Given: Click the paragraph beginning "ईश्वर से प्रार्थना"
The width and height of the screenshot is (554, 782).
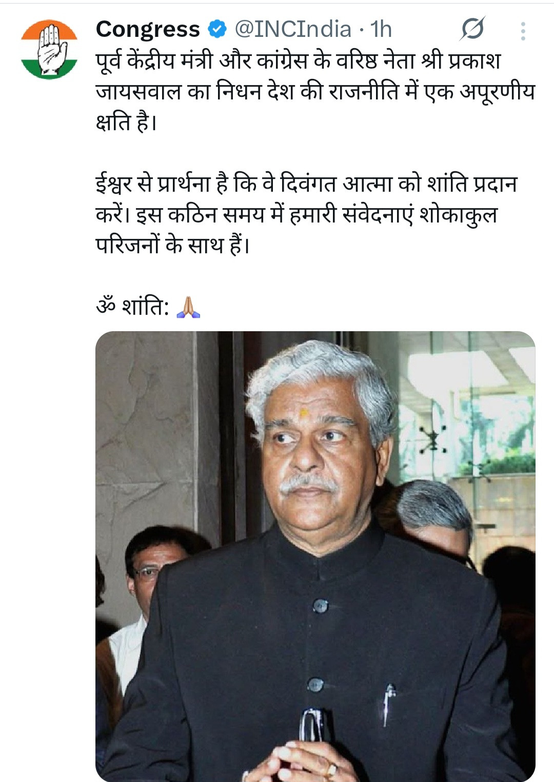Looking at the screenshot, I should (306, 214).
